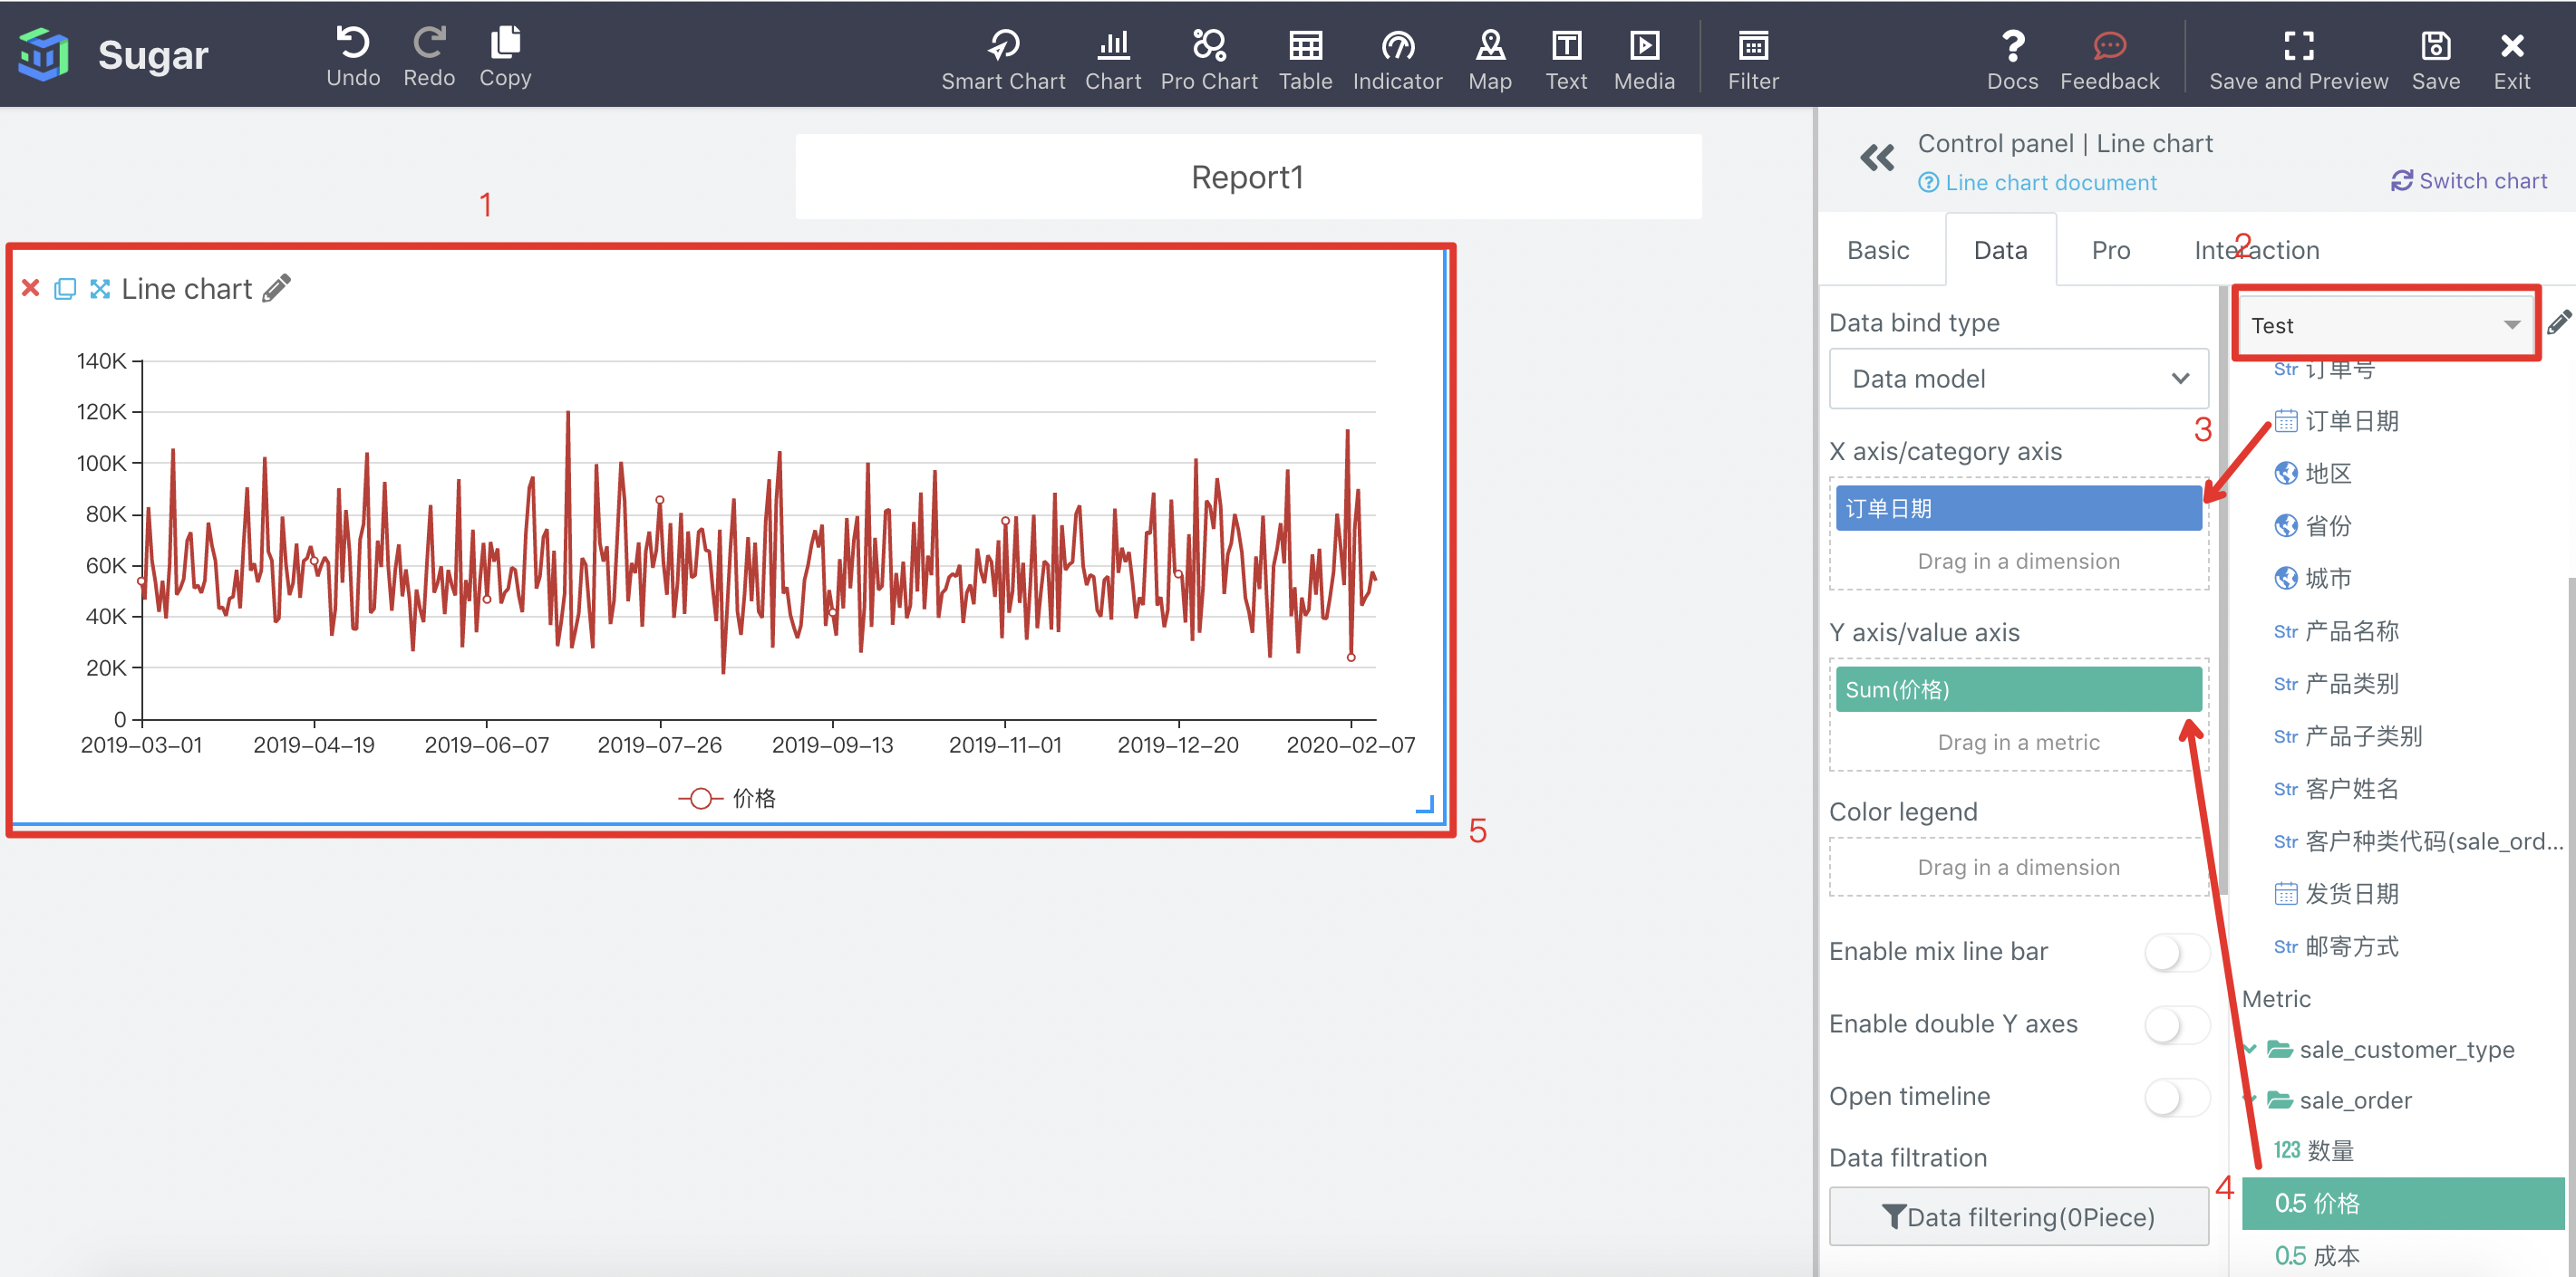Toggle Enable mix line bar switch
This screenshot has height=1277, width=2576.
[2176, 952]
